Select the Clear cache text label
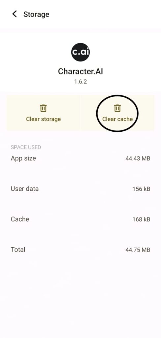The width and height of the screenshot is (161, 338). pos(117,119)
